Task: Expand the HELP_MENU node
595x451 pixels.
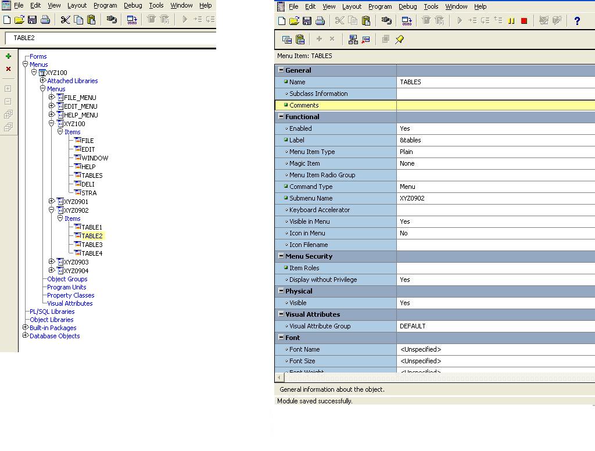Action: 52,114
